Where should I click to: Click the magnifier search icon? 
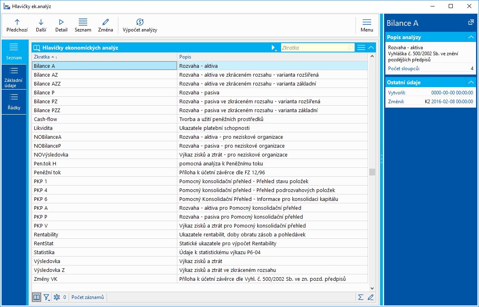tap(351, 48)
